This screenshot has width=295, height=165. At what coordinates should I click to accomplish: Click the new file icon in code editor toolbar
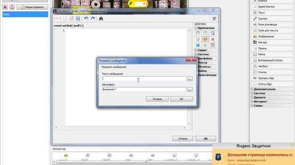(x=65, y=18)
